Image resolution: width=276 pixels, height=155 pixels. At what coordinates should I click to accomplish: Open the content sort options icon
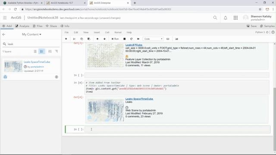pos(56,51)
